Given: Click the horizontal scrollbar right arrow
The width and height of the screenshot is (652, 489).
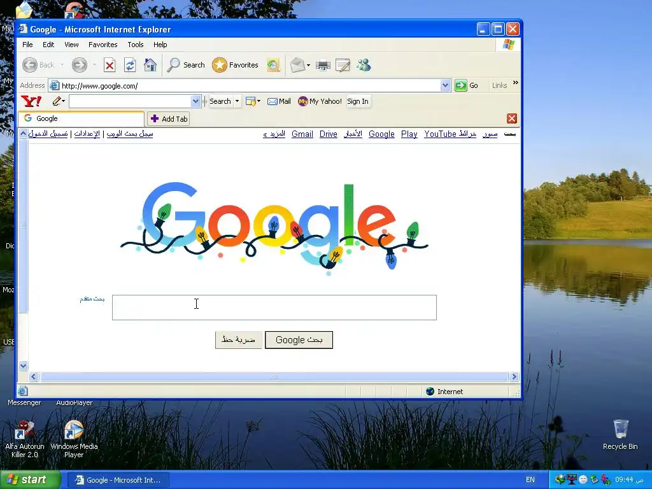Looking at the screenshot, I should [x=514, y=377].
